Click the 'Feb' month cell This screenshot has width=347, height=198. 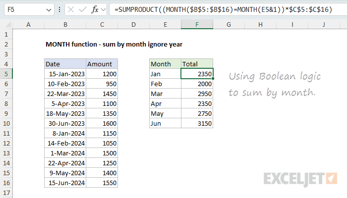(165, 84)
